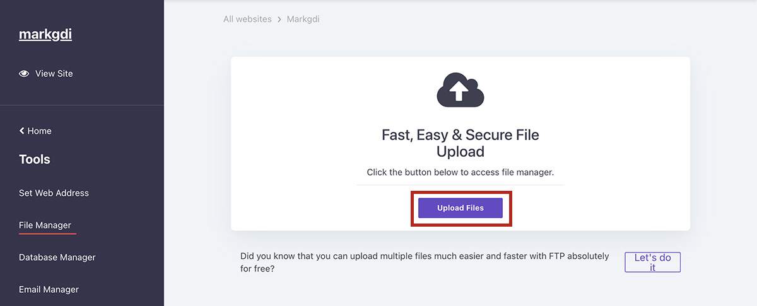
Task: Open Database Manager from the sidebar
Action: [57, 258]
